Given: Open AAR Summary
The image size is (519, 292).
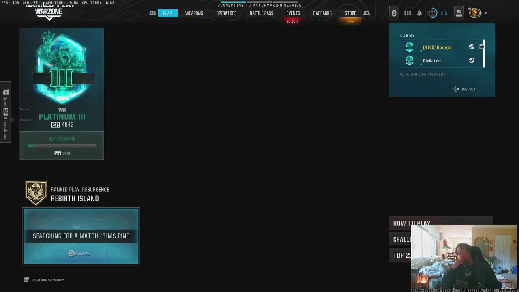Looking at the screenshot, I should coord(44,280).
